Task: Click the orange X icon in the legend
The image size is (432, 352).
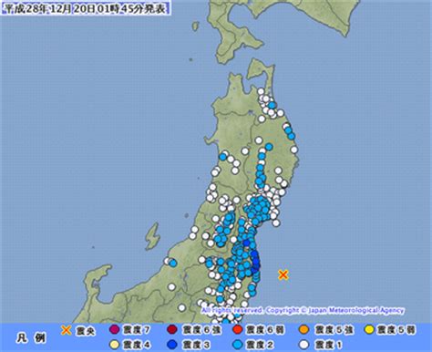Action: [x=66, y=330]
